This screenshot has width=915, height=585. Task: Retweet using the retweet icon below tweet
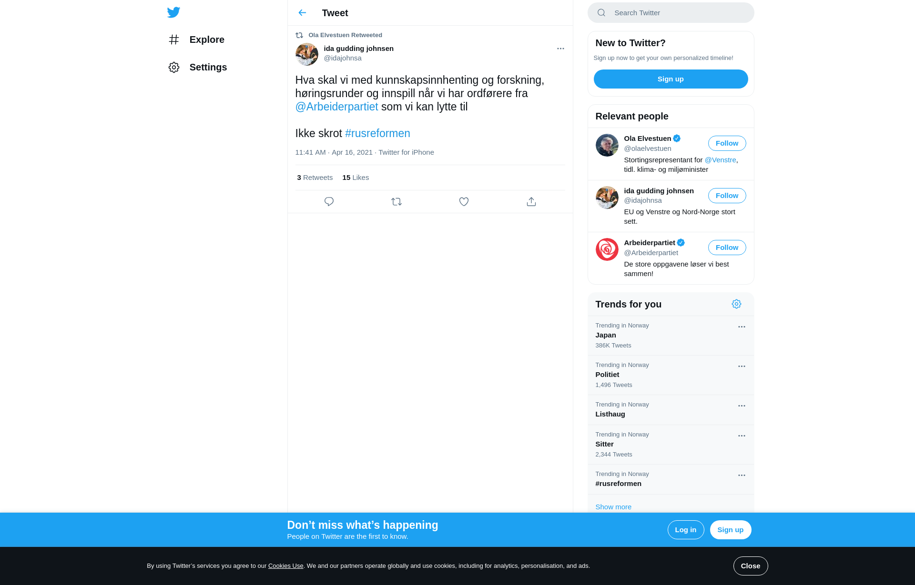396,202
